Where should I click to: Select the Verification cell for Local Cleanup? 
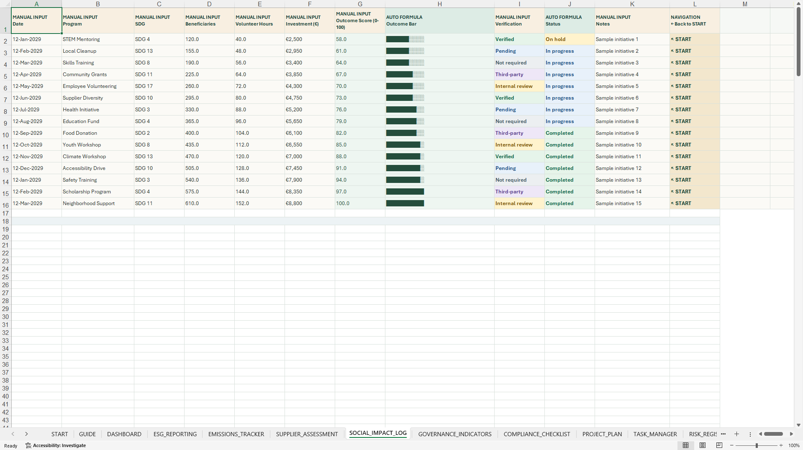[519, 51]
